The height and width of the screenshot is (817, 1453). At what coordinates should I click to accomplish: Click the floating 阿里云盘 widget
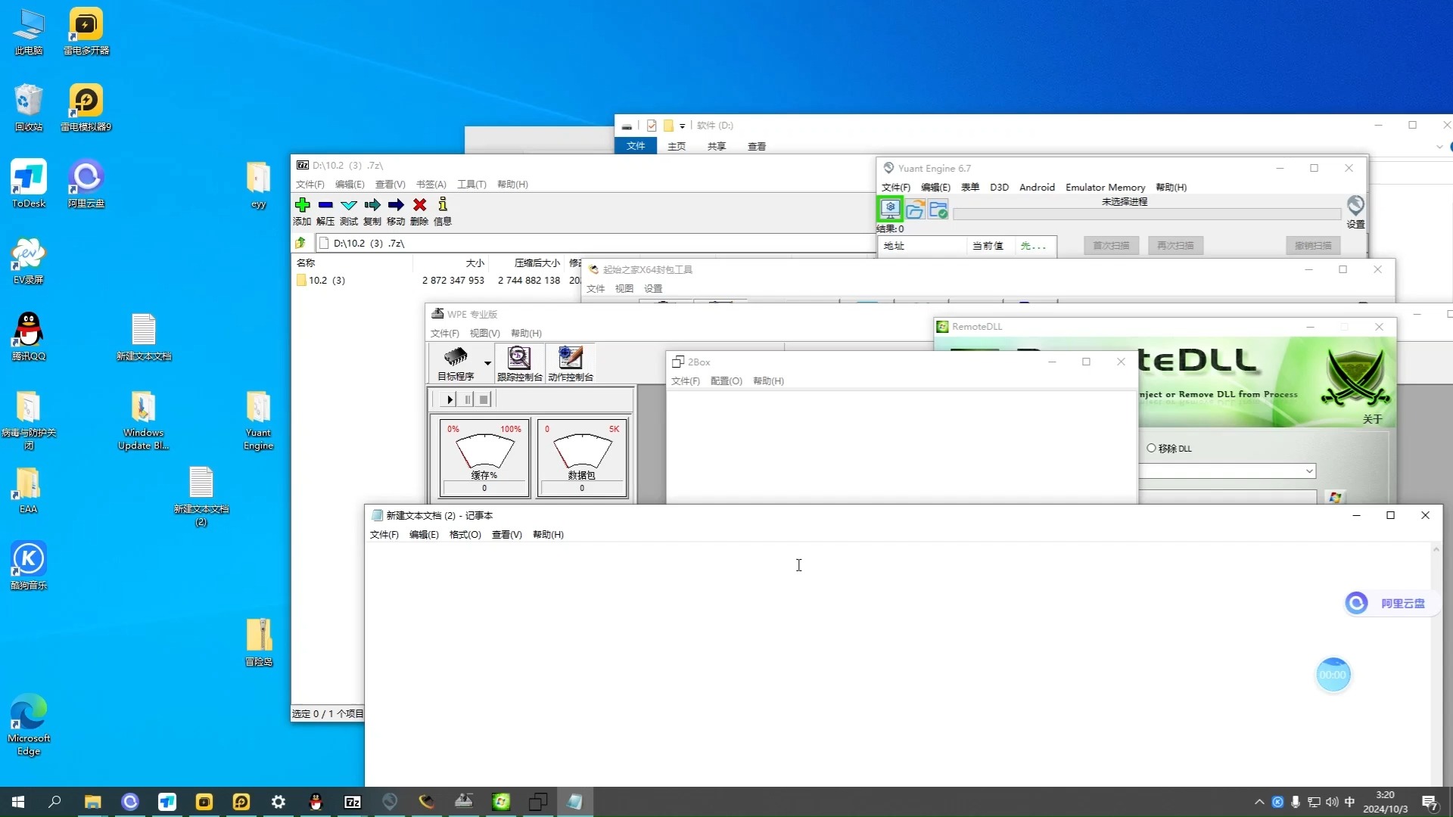point(1391,603)
